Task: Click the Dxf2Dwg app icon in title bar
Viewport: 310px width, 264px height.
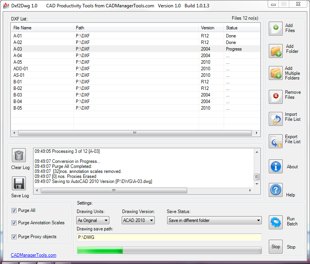Action: click(6, 5)
